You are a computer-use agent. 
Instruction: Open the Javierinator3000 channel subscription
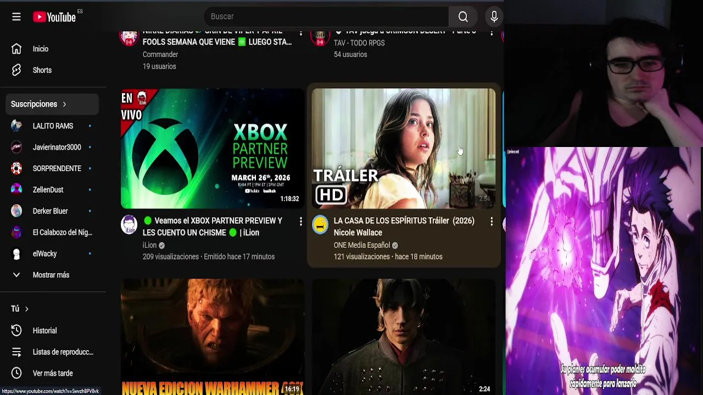[x=52, y=147]
